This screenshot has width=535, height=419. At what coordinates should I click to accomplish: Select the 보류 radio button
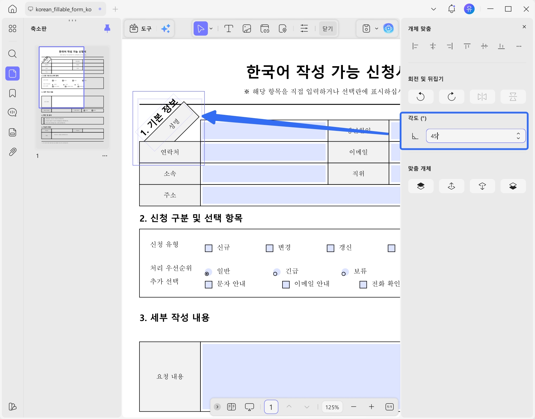[344, 273]
